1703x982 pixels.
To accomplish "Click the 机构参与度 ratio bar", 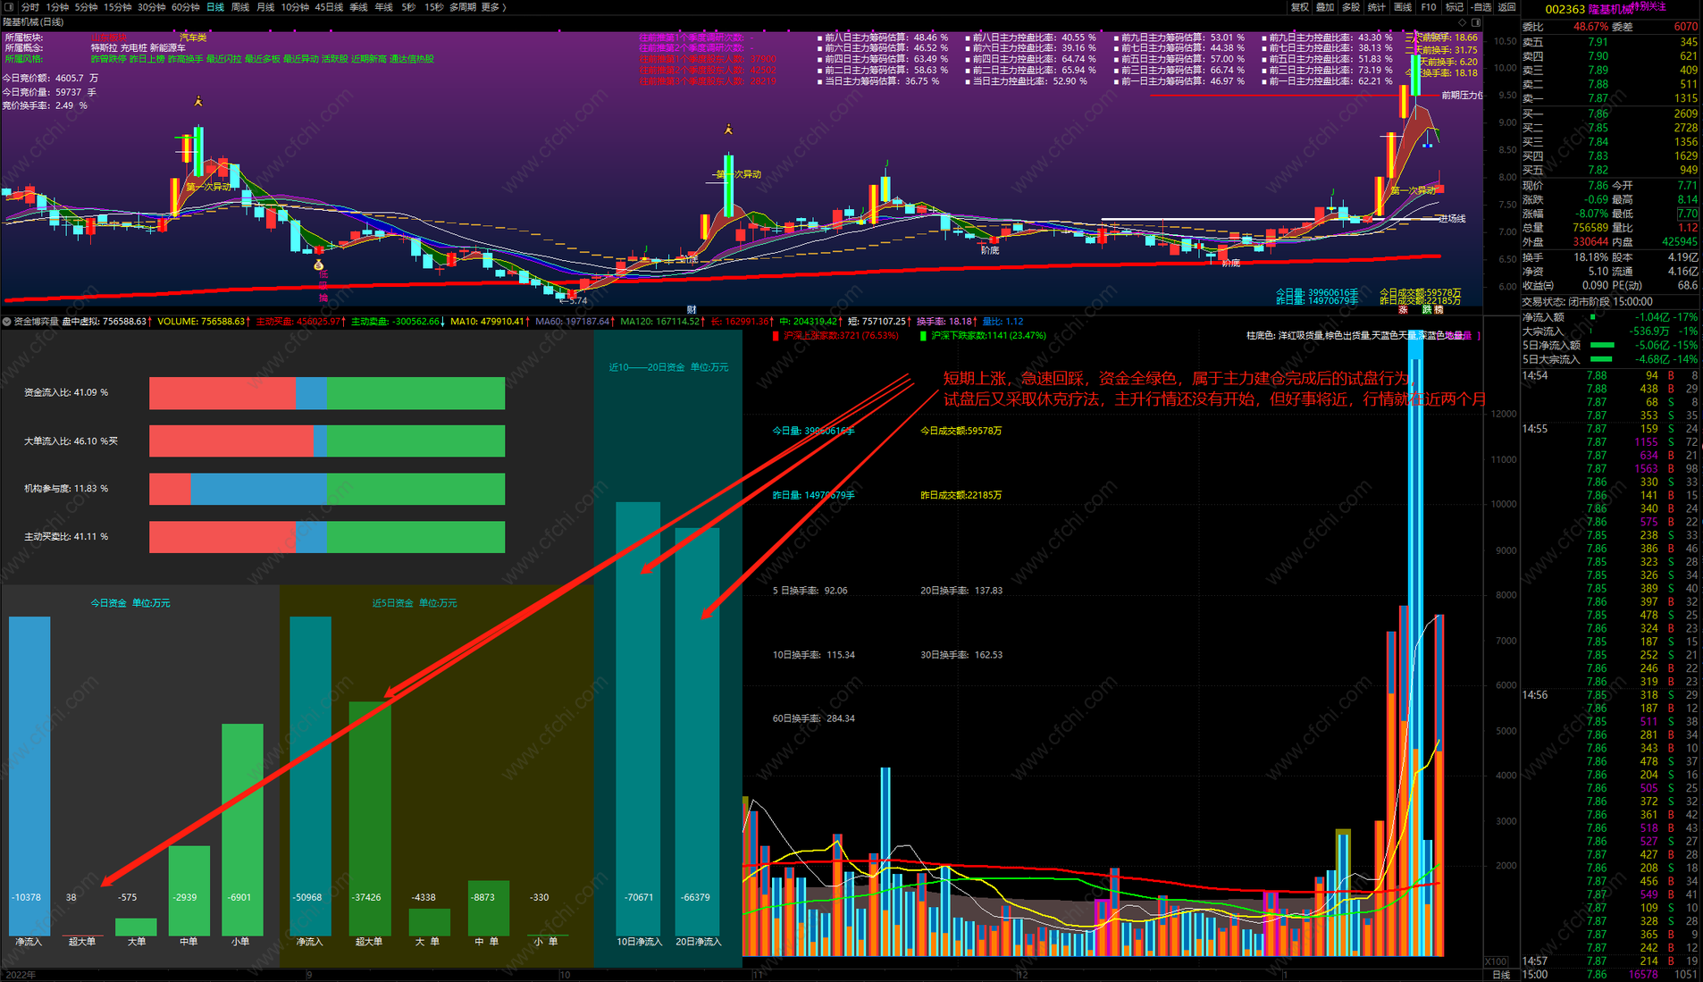I will pyautogui.click(x=327, y=489).
